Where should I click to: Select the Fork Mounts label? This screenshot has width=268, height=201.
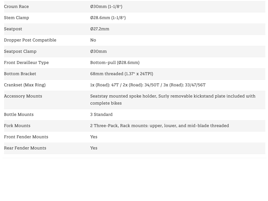pos(17,126)
